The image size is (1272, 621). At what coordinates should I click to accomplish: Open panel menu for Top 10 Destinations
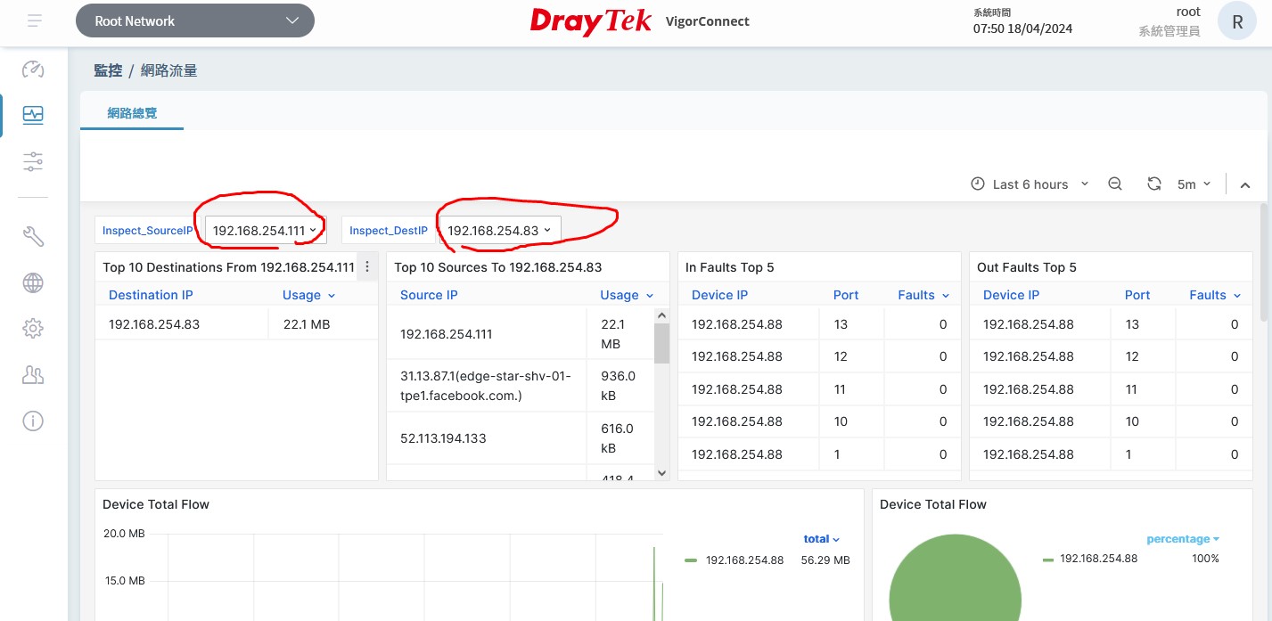367,266
